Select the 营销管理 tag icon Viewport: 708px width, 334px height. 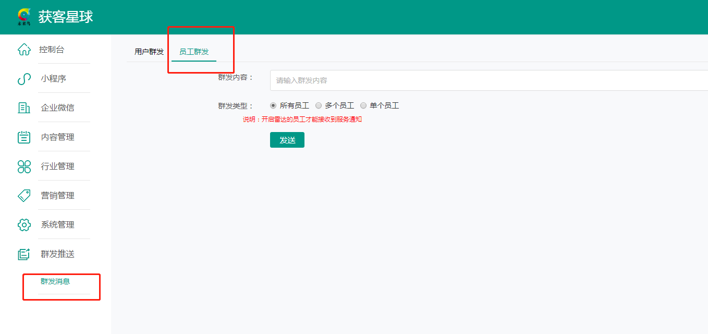click(x=24, y=196)
